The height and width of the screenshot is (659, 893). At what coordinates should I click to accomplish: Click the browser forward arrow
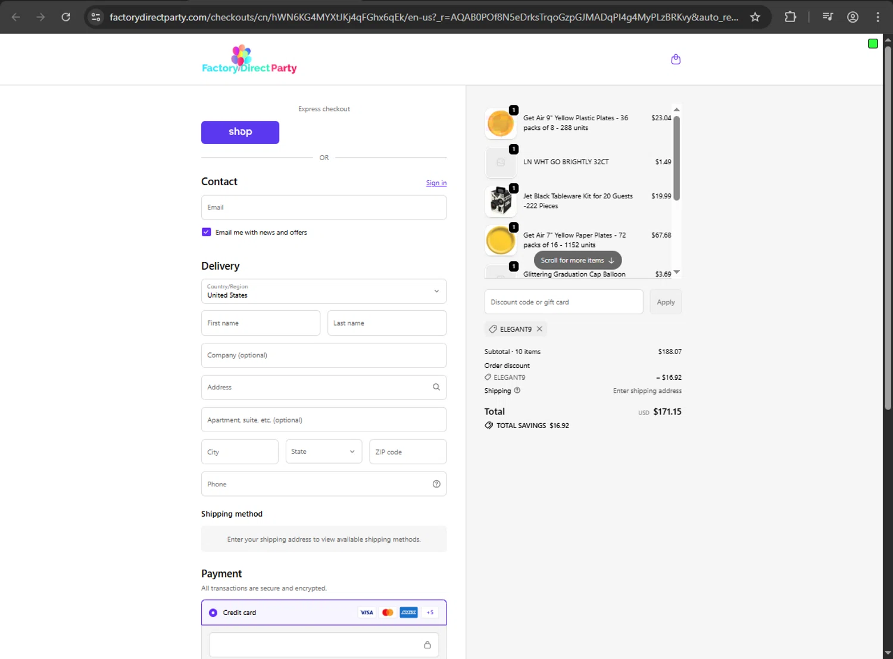click(x=40, y=17)
